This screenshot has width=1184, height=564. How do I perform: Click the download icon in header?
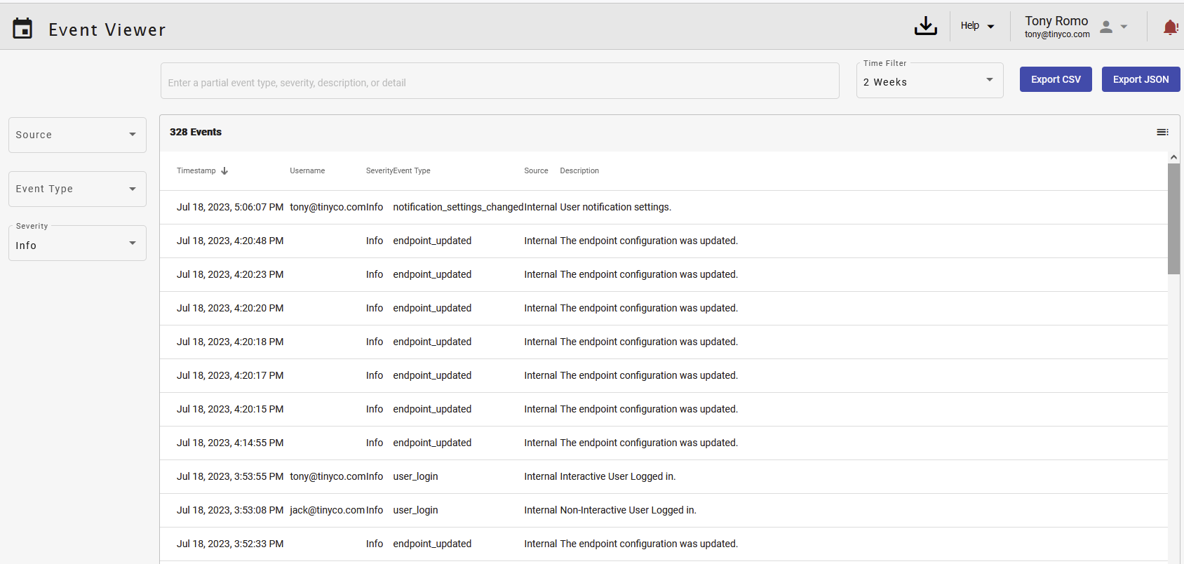[x=925, y=27]
